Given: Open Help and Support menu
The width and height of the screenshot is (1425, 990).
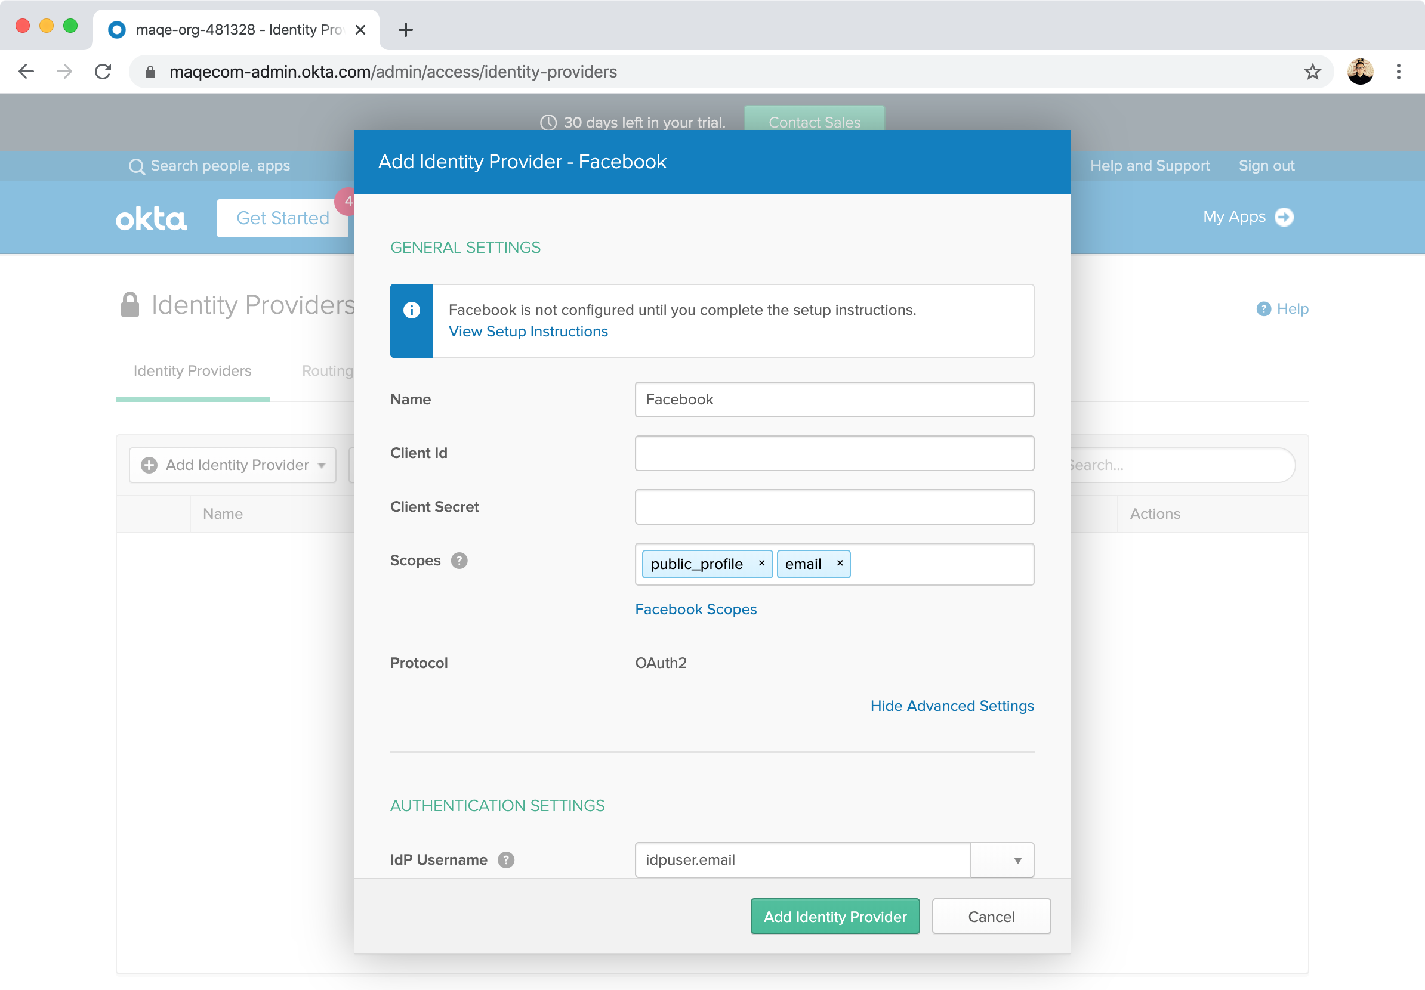Looking at the screenshot, I should click(1149, 166).
